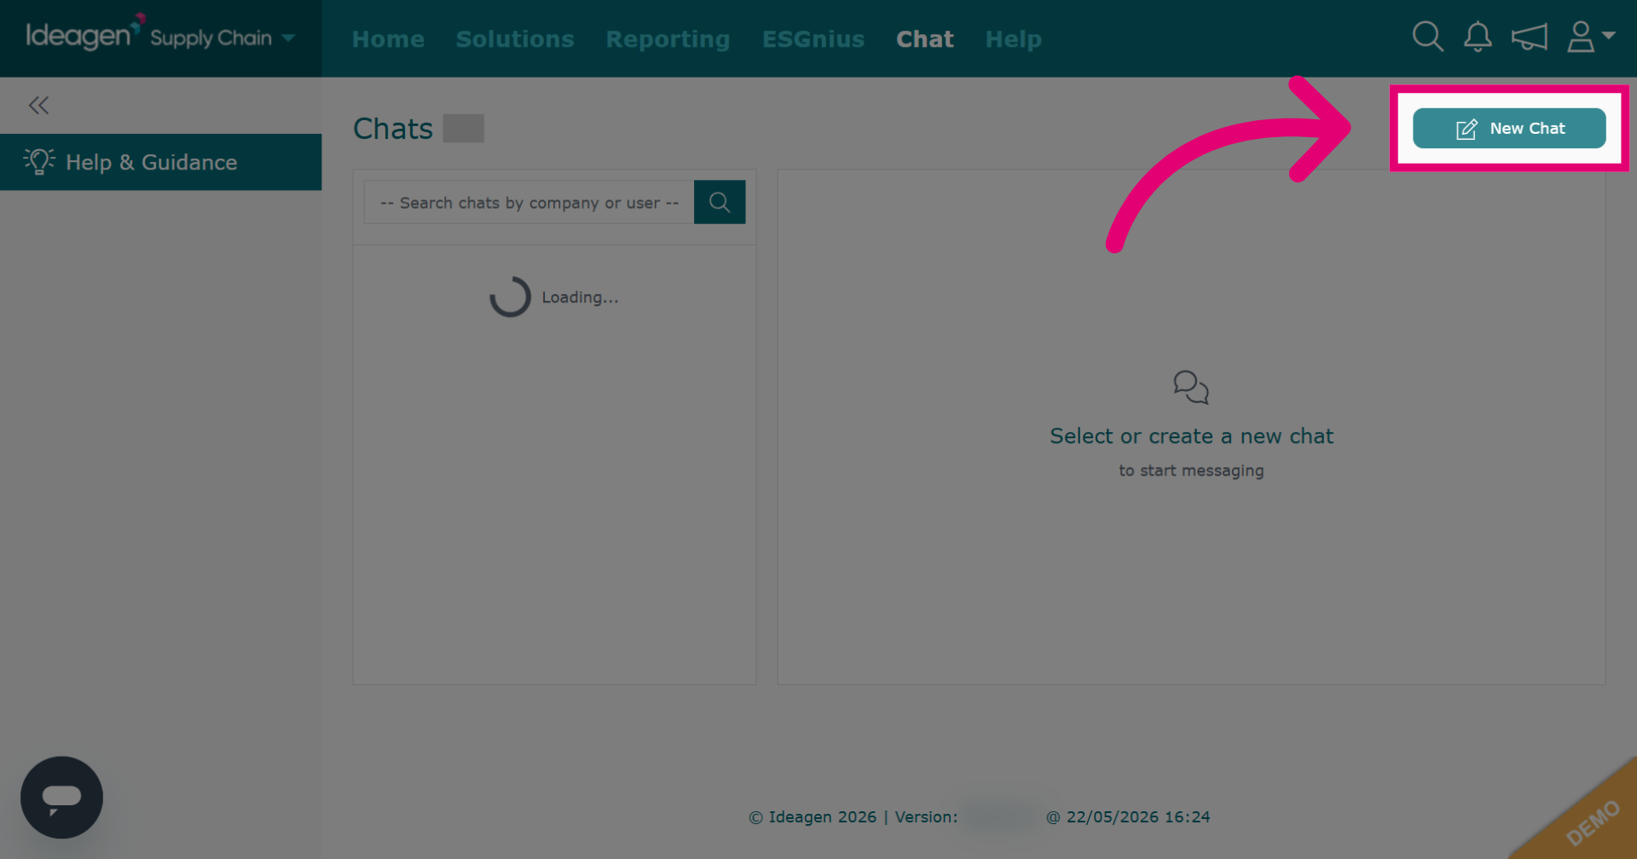Screen dimensions: 1637x859
Task: Open the ESGnius menu item
Action: [813, 39]
